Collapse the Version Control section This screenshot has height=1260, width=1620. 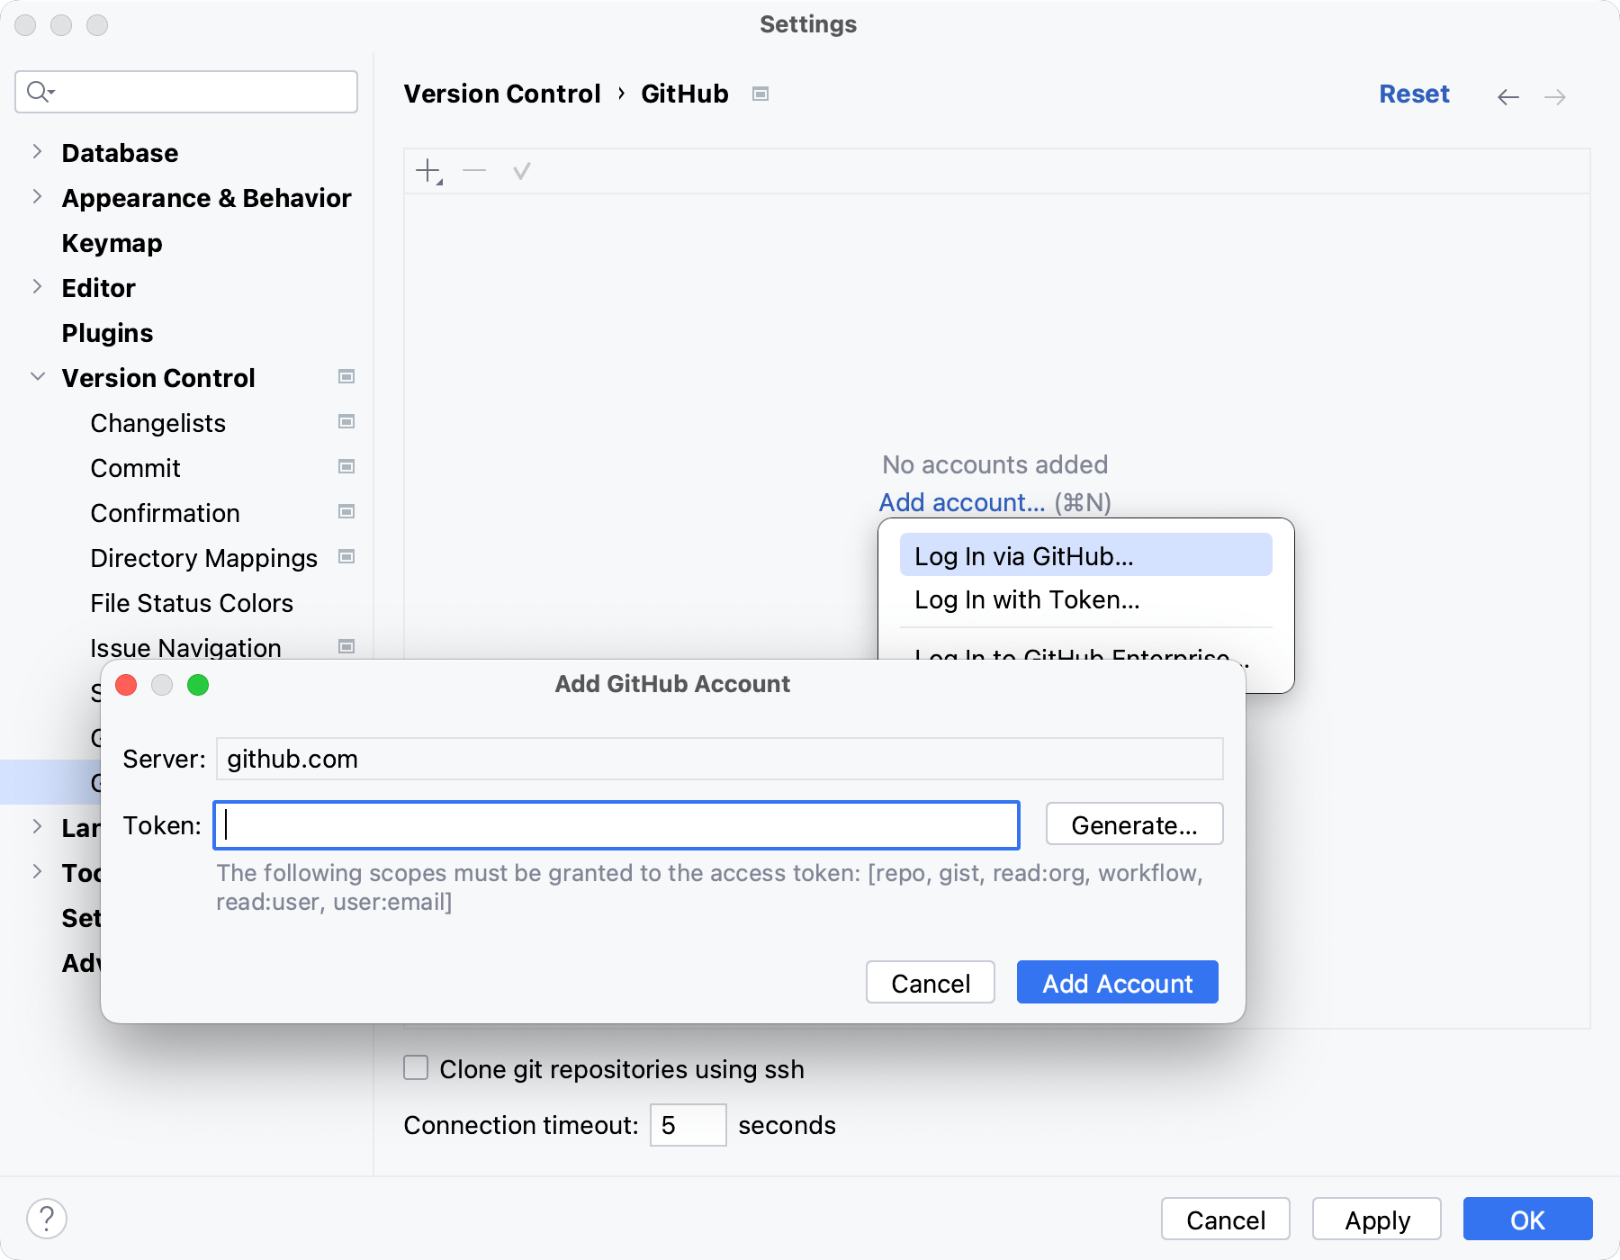pos(37,376)
